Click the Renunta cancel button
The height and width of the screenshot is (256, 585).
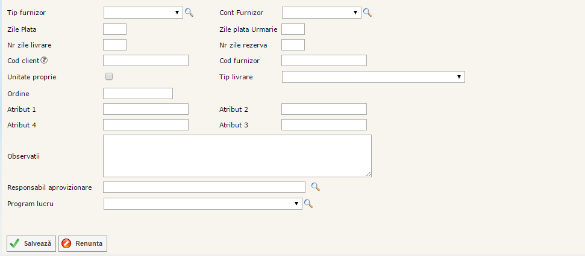tap(83, 243)
